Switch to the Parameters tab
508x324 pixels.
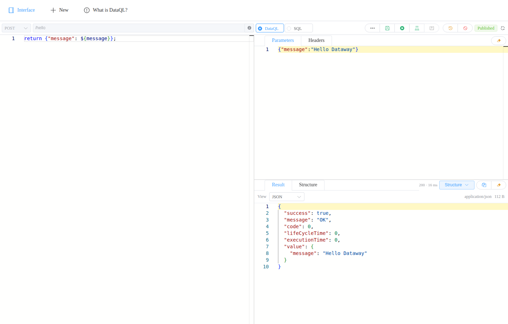(x=283, y=40)
